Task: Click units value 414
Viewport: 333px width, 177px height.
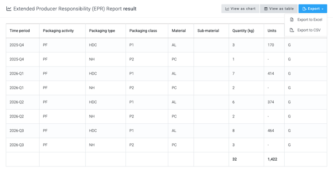Action: [271, 73]
